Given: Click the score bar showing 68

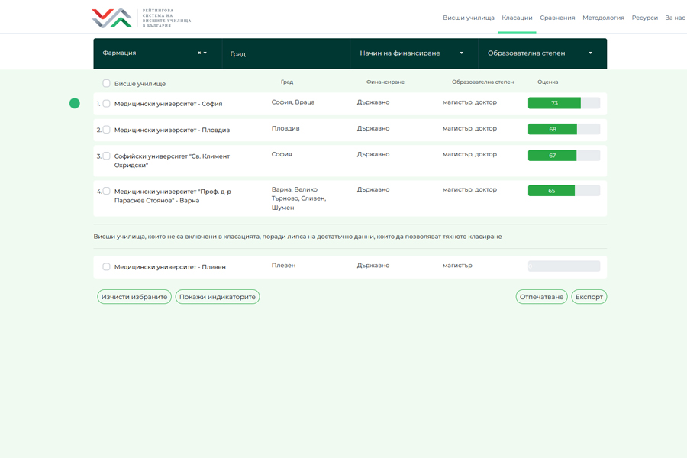Looking at the screenshot, I should [x=564, y=129].
